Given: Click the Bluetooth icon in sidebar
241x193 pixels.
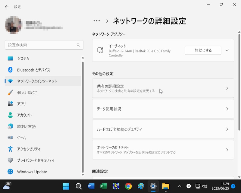Looking at the screenshot, I should (x=11, y=70).
